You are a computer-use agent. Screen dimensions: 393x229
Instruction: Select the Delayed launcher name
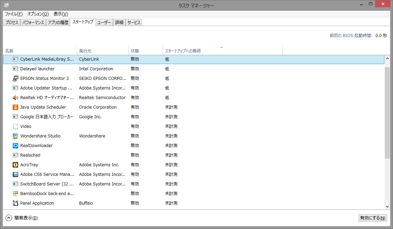[x=37, y=69]
